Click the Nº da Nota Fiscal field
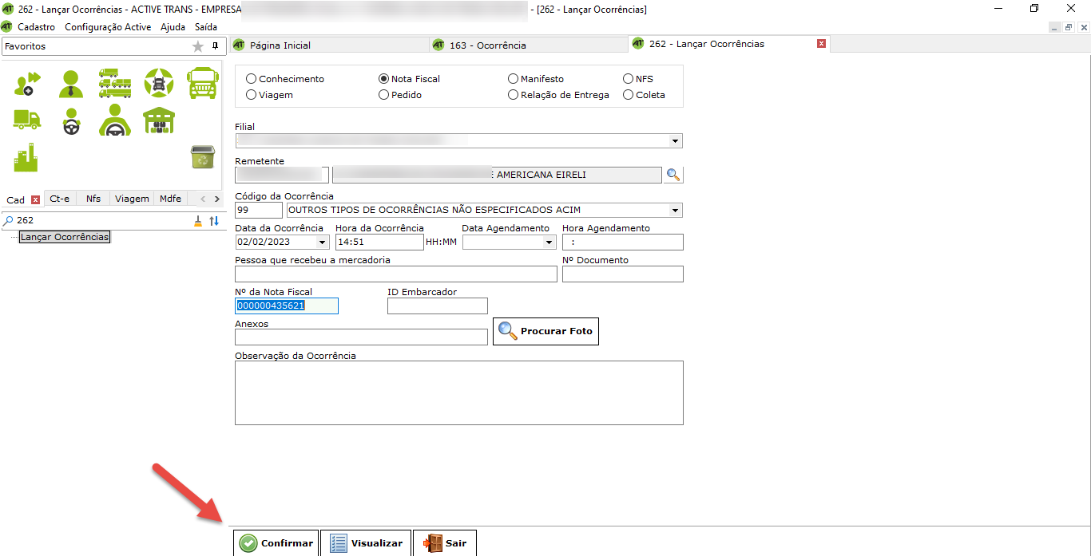 tap(287, 306)
